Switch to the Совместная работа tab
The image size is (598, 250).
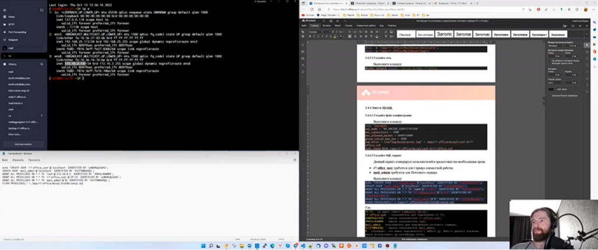tap(366, 26)
